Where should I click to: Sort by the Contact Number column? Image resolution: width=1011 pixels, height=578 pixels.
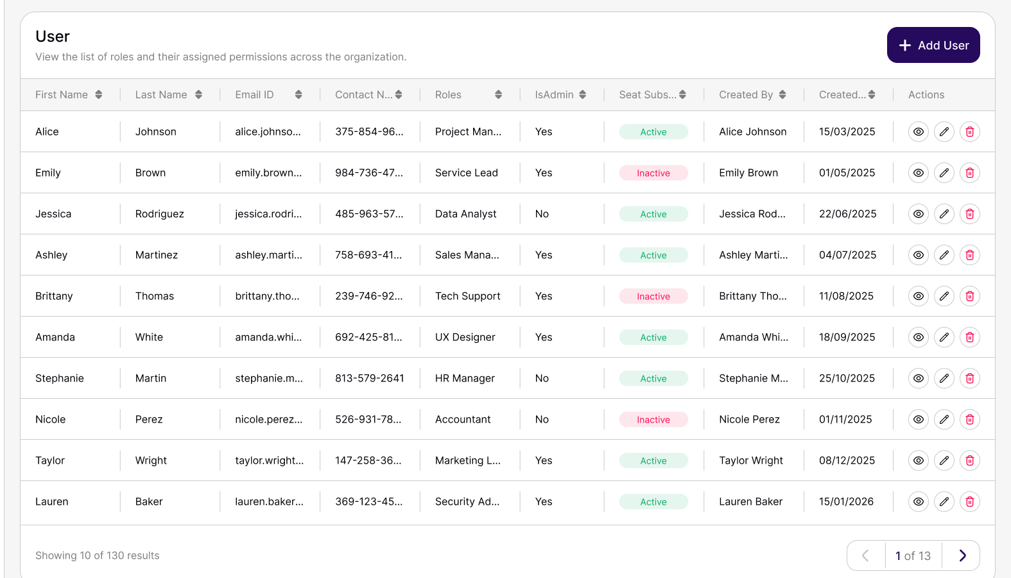pyautogui.click(x=399, y=94)
